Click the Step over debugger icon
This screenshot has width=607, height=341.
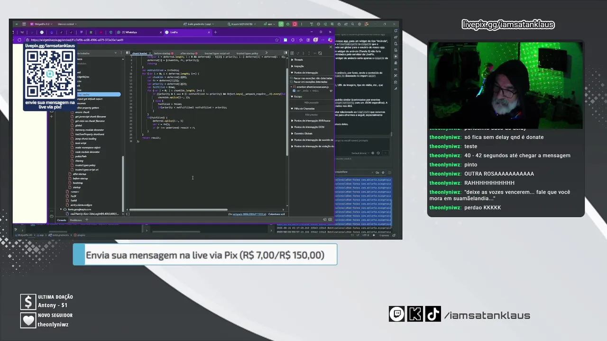coord(298,53)
